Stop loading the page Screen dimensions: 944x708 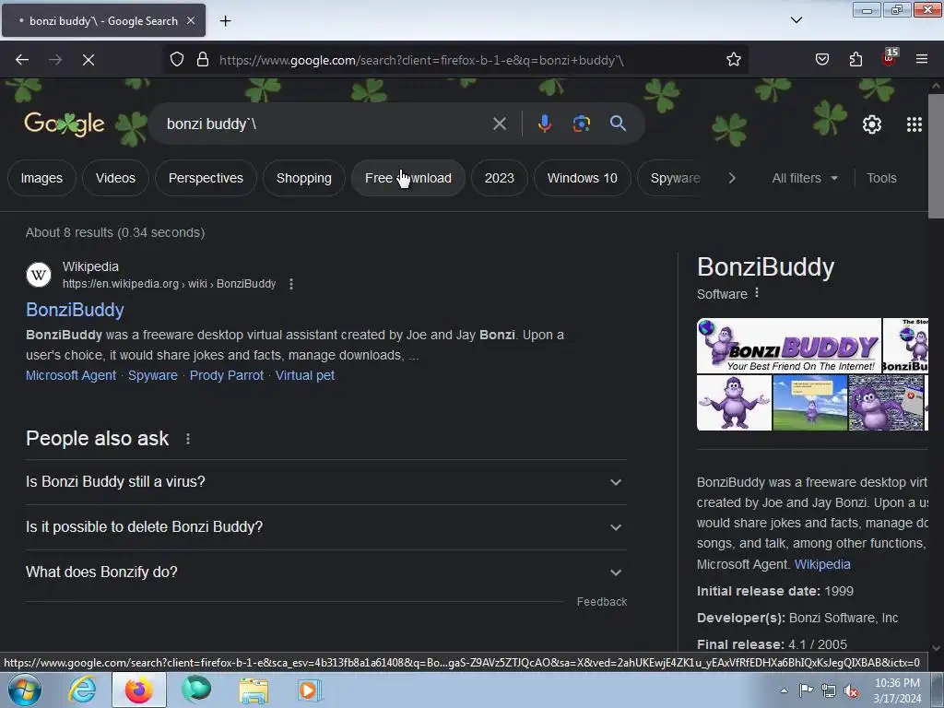point(88,60)
